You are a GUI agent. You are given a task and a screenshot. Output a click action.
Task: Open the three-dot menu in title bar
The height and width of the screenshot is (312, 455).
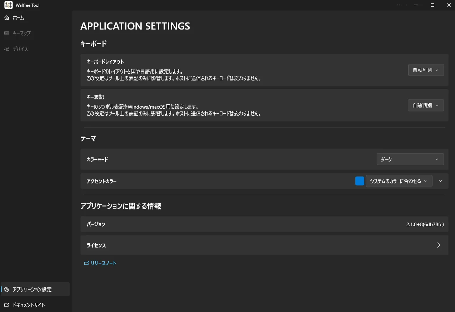[399, 5]
